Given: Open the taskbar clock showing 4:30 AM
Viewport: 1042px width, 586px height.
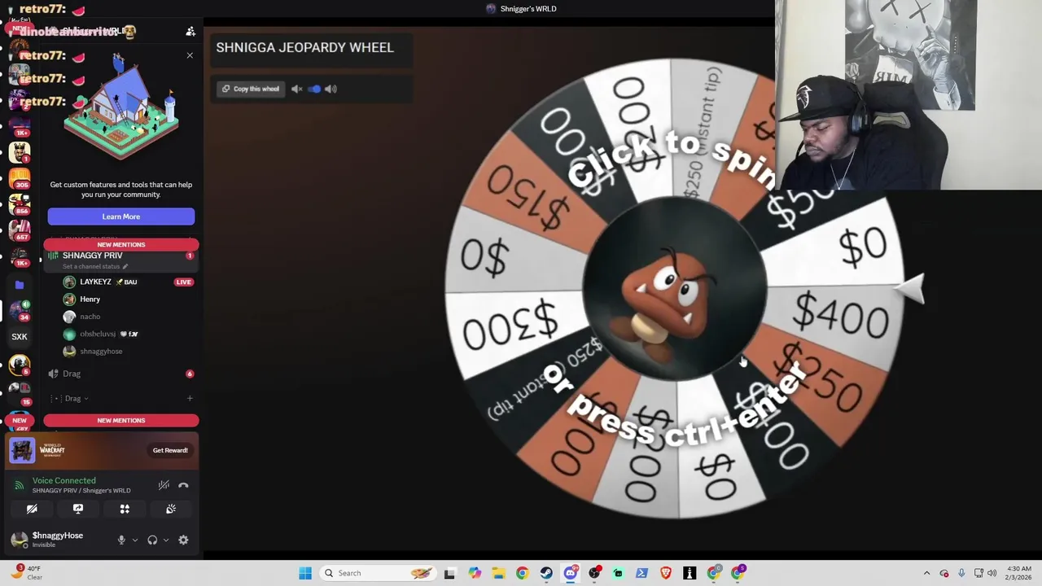Looking at the screenshot, I should coord(1019,573).
